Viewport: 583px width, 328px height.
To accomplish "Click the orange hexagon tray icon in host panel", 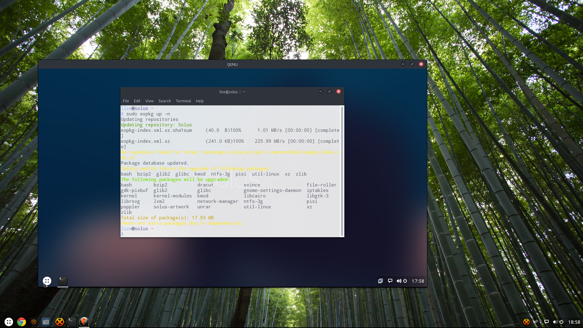I will pos(527,322).
